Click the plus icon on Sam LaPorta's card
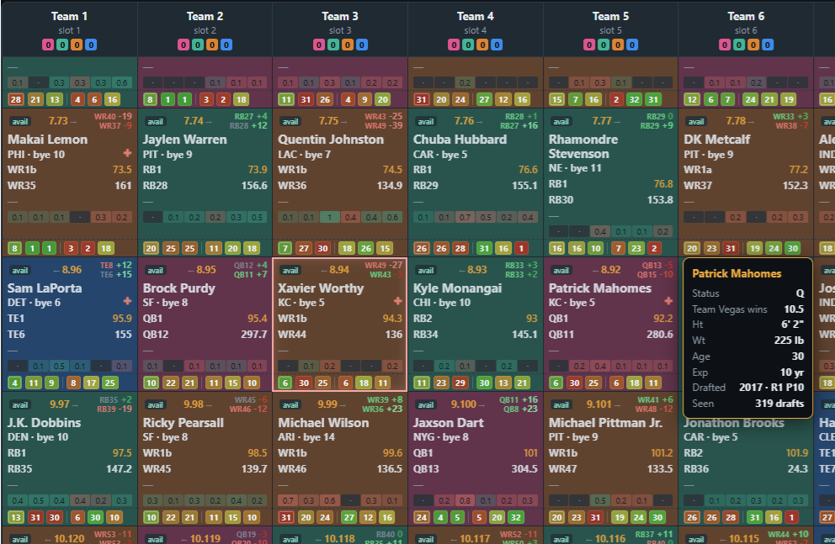Image resolution: width=835 pixels, height=544 pixels. coord(127,301)
